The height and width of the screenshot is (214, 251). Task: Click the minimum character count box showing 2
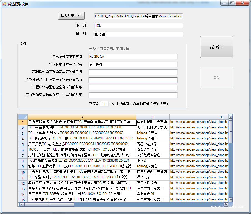(104, 104)
